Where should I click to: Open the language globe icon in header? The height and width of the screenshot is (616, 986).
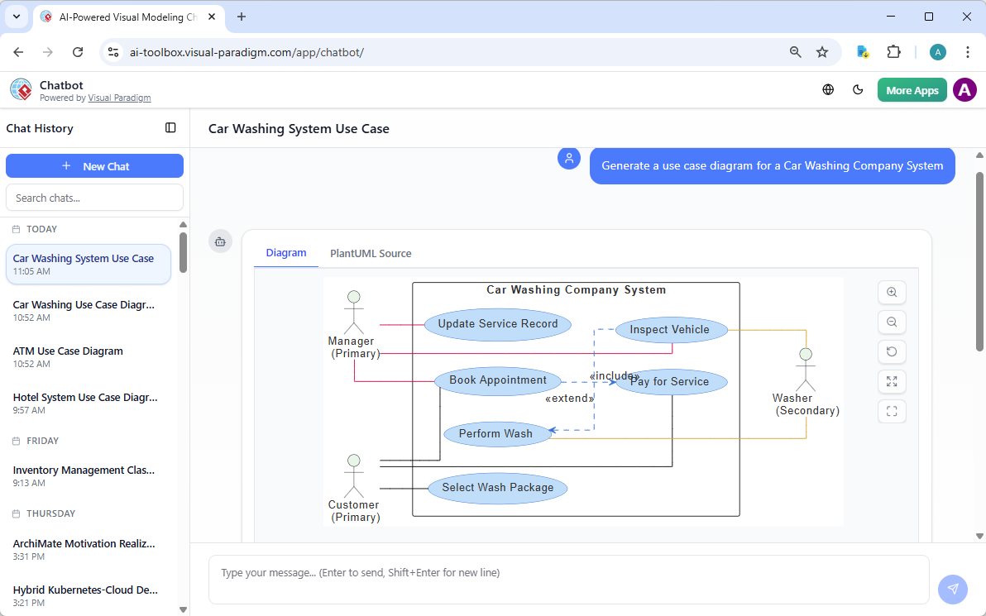pos(828,89)
